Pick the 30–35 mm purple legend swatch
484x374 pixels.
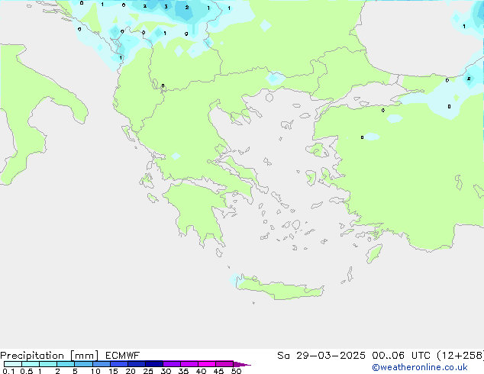pyautogui.click(x=172, y=364)
